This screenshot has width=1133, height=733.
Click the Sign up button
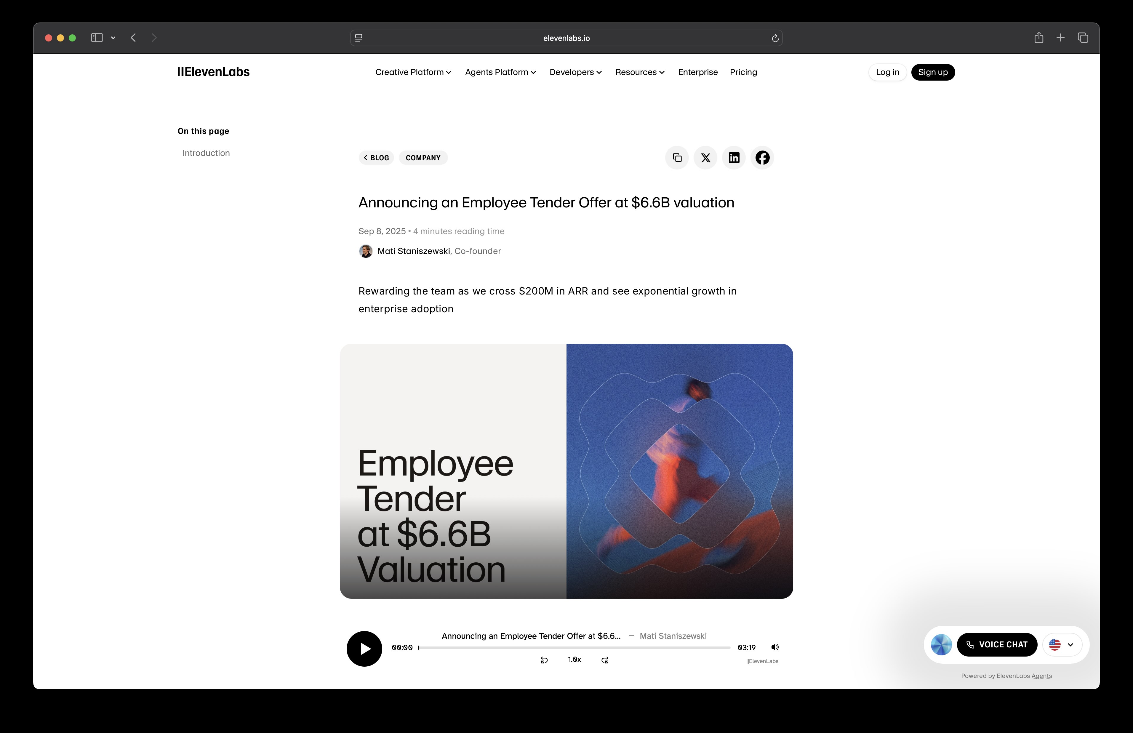click(932, 72)
